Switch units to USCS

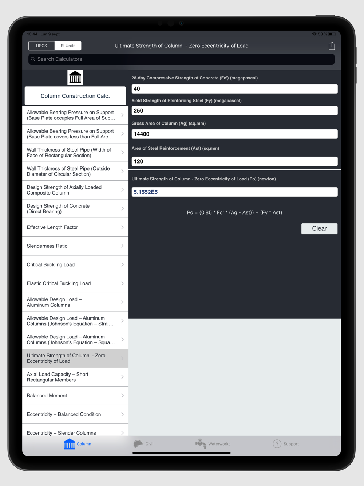(41, 46)
